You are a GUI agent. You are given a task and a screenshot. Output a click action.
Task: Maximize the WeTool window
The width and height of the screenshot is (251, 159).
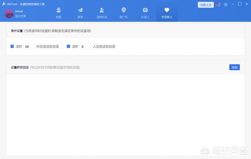coord(240,4)
